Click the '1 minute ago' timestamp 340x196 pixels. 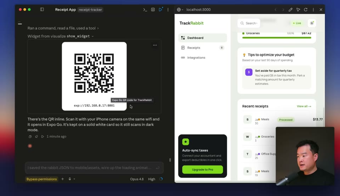(x=56, y=137)
